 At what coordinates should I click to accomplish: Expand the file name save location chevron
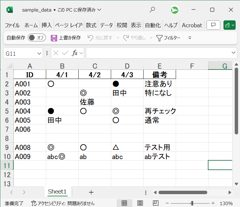(99, 10)
